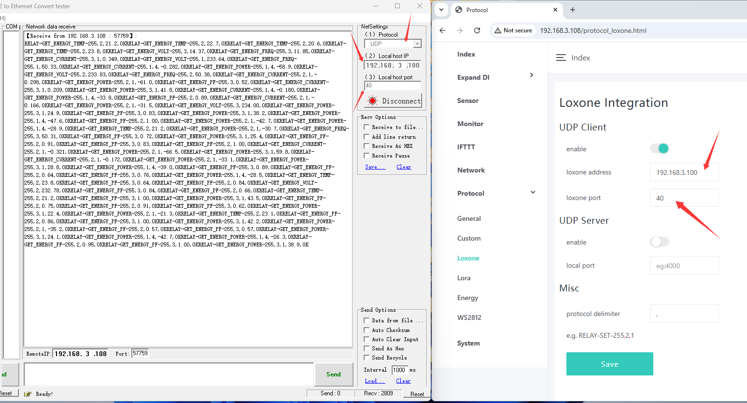The image size is (747, 403).
Task: Open the UDP protocol dropdown
Action: (x=417, y=44)
